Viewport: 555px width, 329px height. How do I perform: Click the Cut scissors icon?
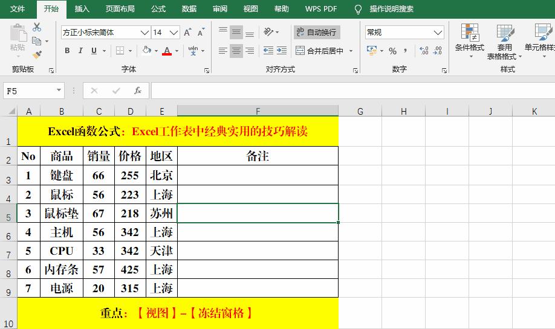click(x=37, y=27)
